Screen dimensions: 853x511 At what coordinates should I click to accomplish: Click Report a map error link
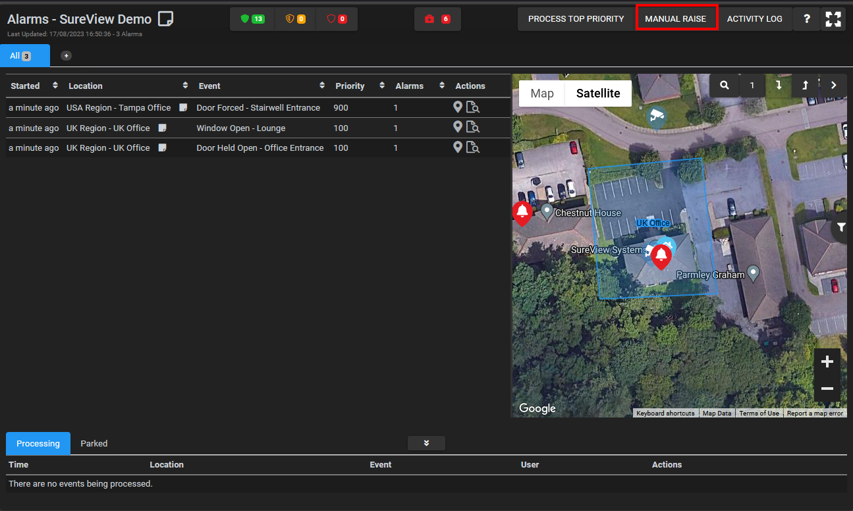coord(815,414)
